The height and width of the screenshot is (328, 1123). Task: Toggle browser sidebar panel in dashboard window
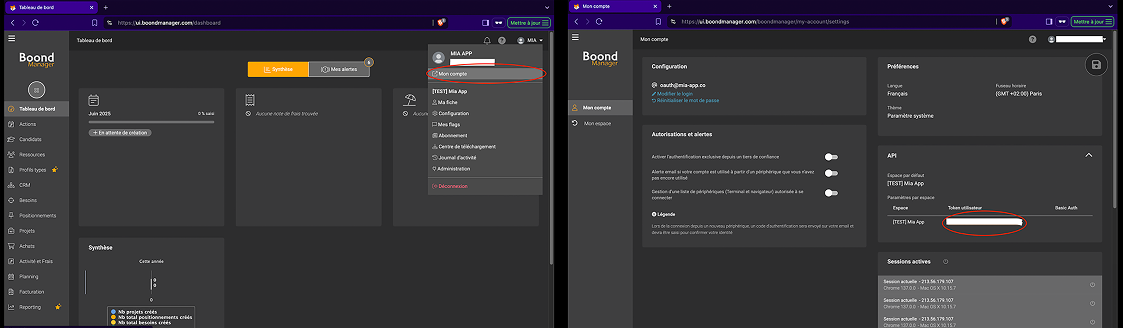pos(485,23)
